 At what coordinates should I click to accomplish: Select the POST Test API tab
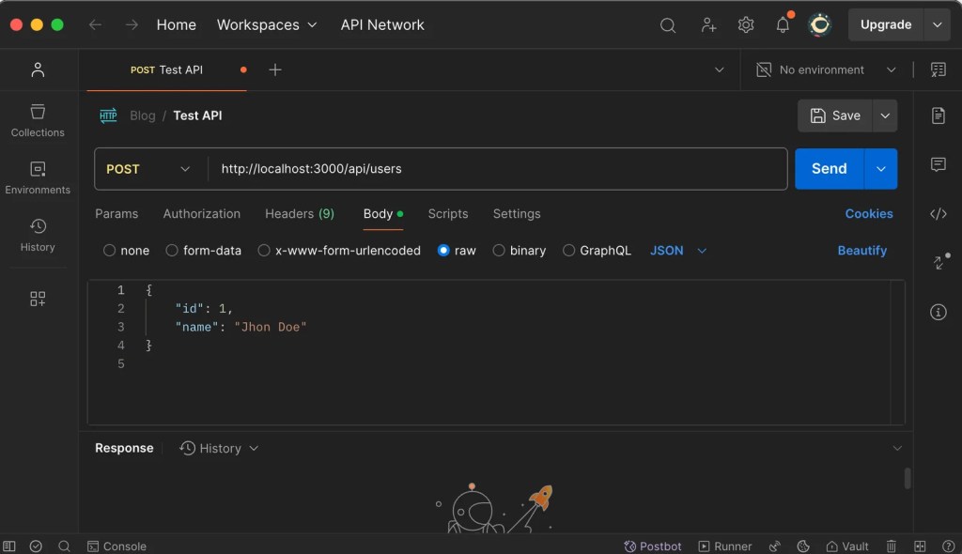[166, 69]
